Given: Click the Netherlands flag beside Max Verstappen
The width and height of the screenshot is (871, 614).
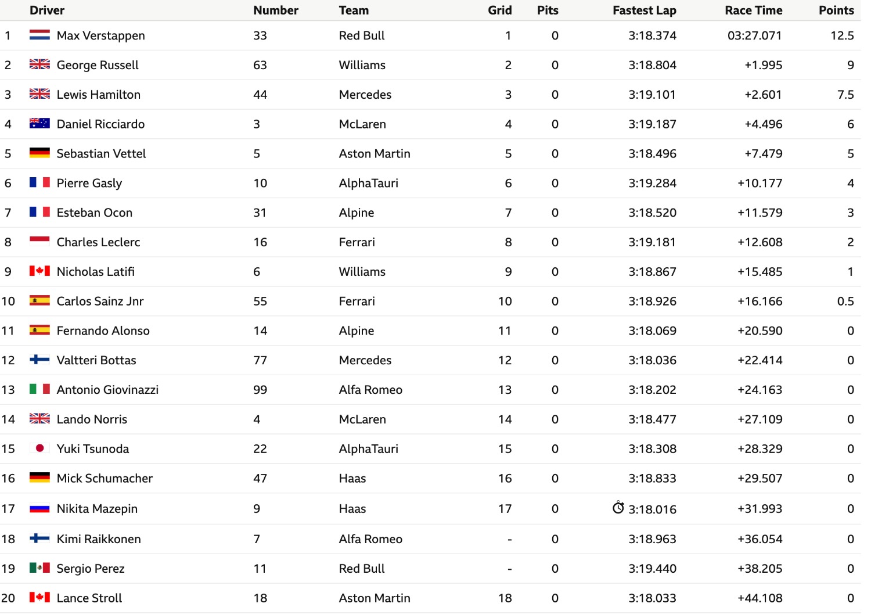Looking at the screenshot, I should (39, 35).
